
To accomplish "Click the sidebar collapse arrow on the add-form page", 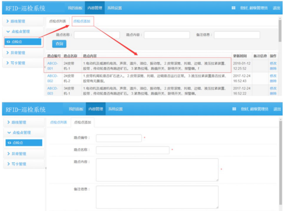I will coord(45,168).
